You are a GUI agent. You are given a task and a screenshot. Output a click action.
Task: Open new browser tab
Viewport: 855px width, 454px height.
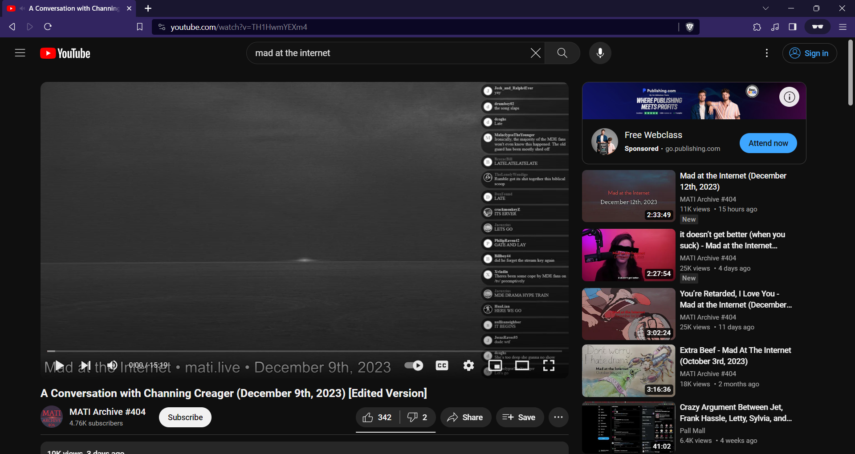coord(148,8)
